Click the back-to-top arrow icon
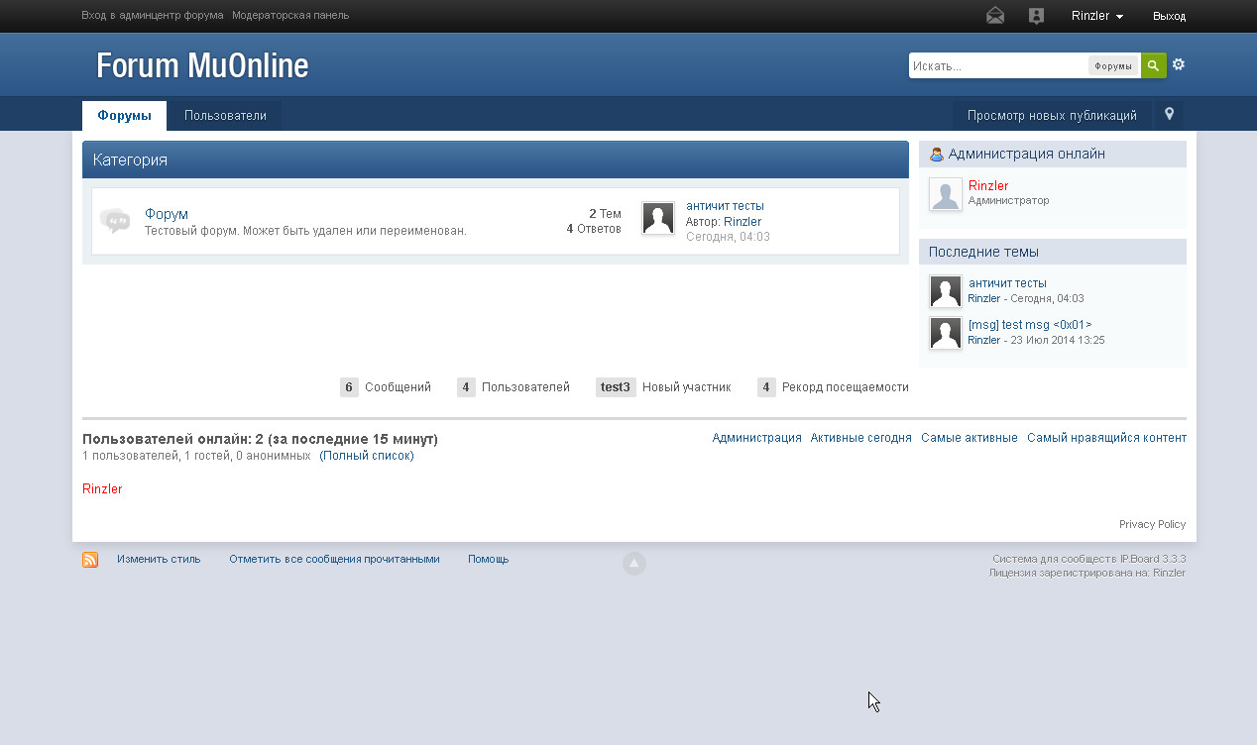This screenshot has height=745, width=1257. tap(634, 564)
